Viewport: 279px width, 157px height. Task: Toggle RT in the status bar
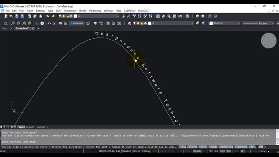coord(242,151)
